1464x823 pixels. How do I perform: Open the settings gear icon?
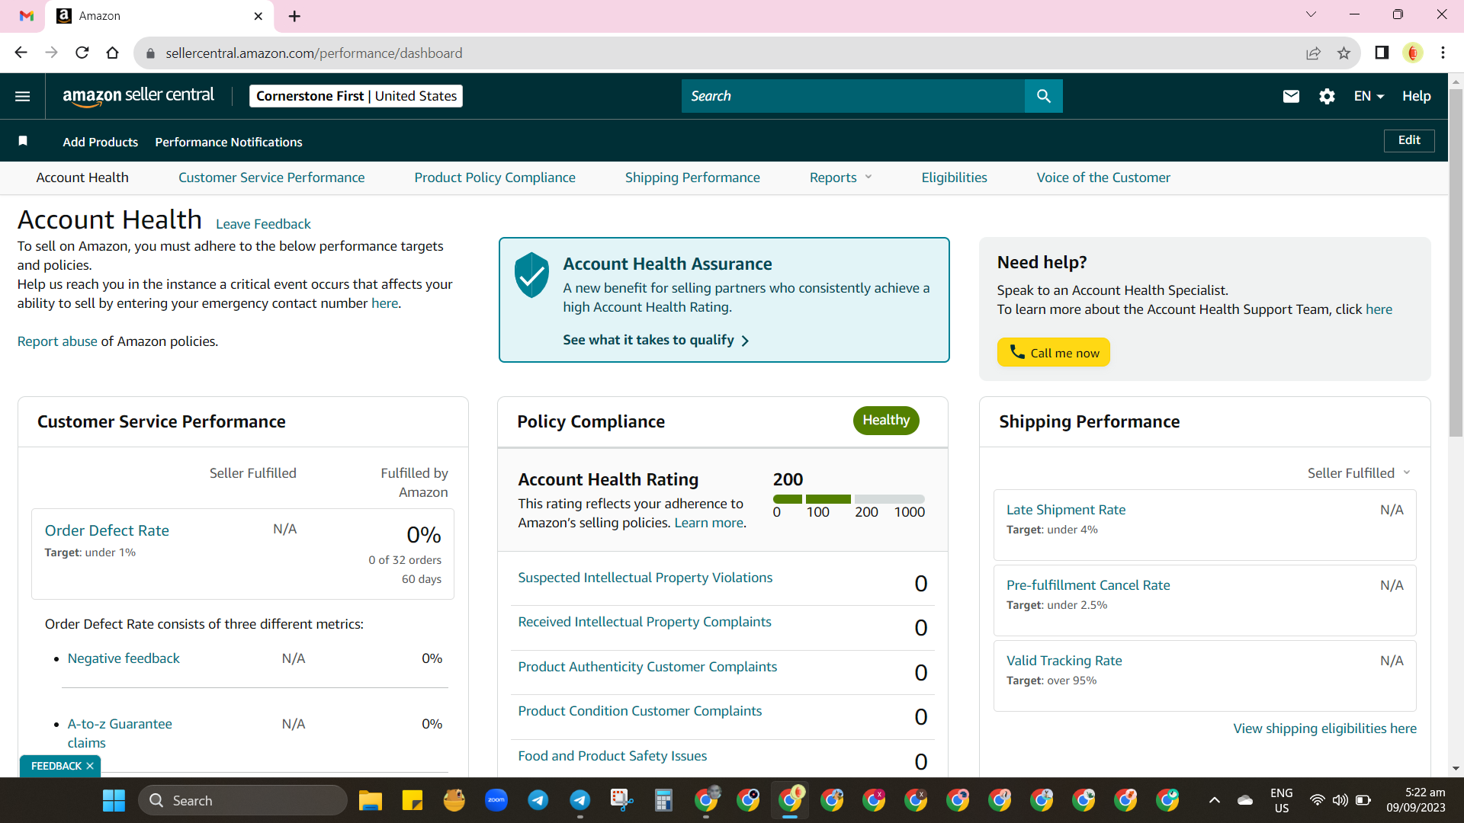(x=1327, y=96)
